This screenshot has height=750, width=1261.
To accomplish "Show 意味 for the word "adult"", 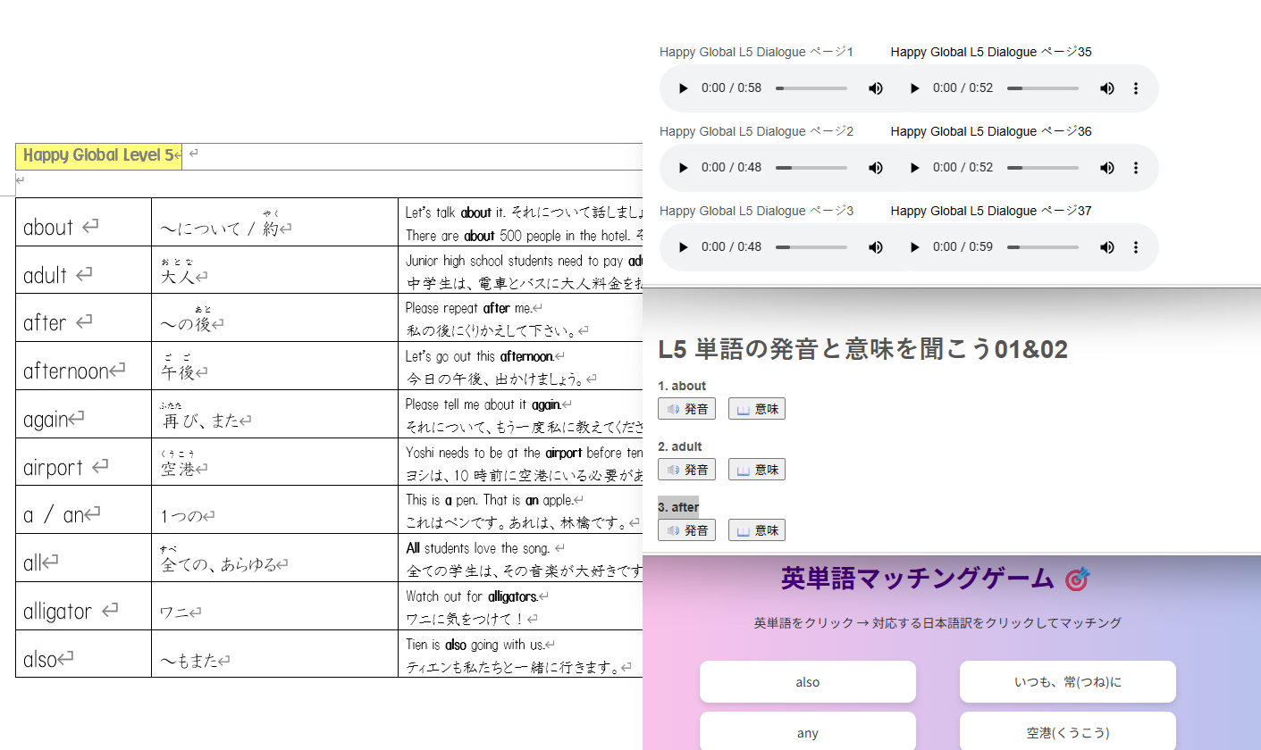I will [756, 470].
